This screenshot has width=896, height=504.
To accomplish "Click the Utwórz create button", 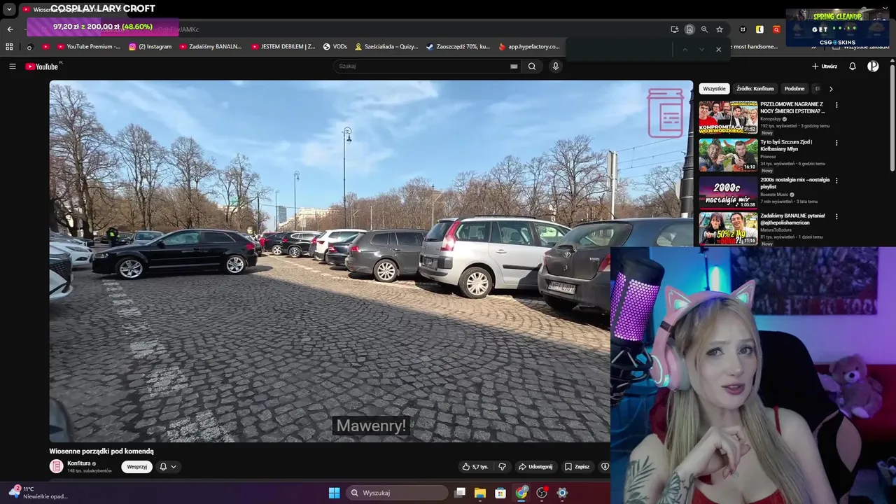I will [x=825, y=66].
